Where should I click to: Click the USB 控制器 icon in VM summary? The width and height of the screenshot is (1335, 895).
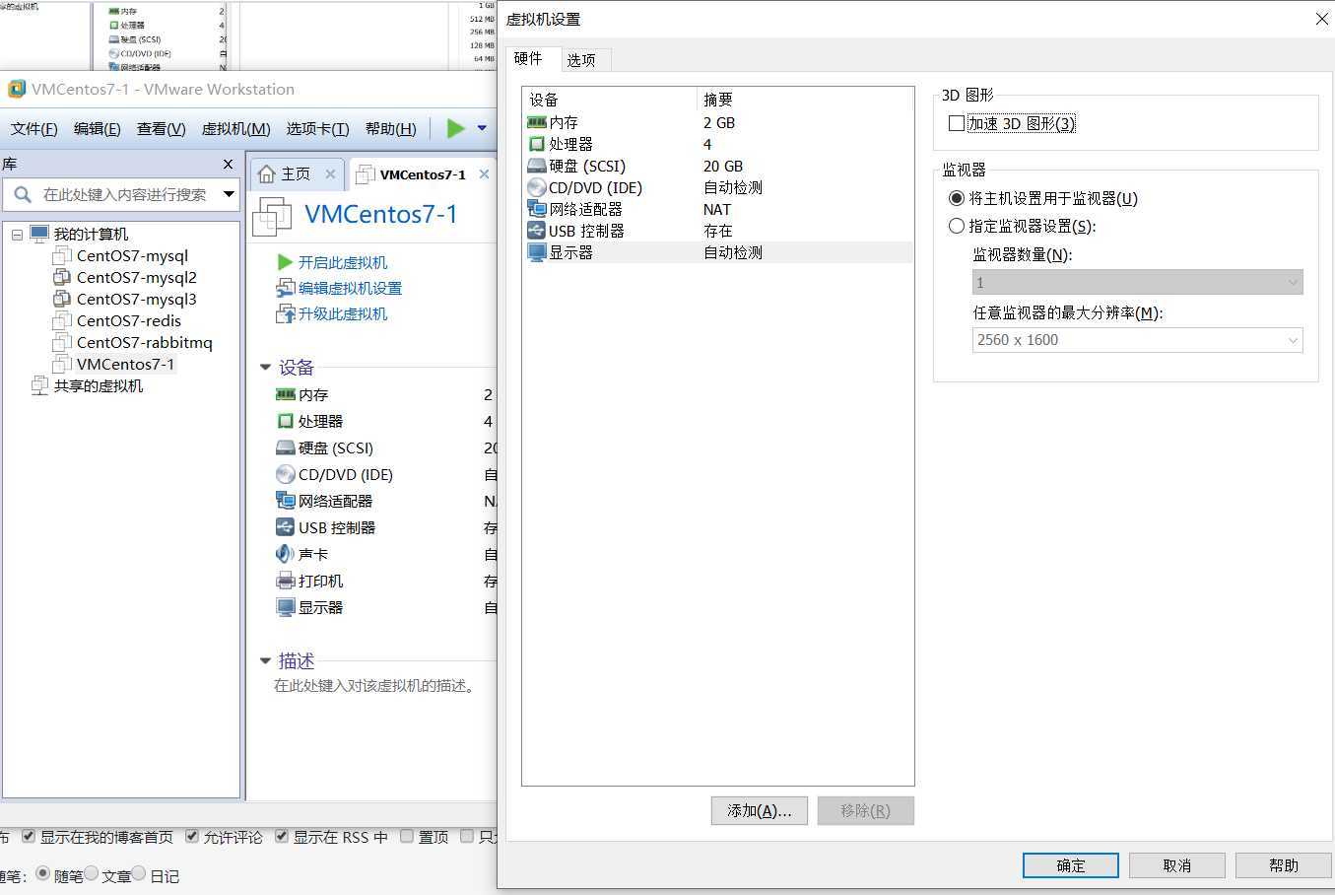pos(286,527)
